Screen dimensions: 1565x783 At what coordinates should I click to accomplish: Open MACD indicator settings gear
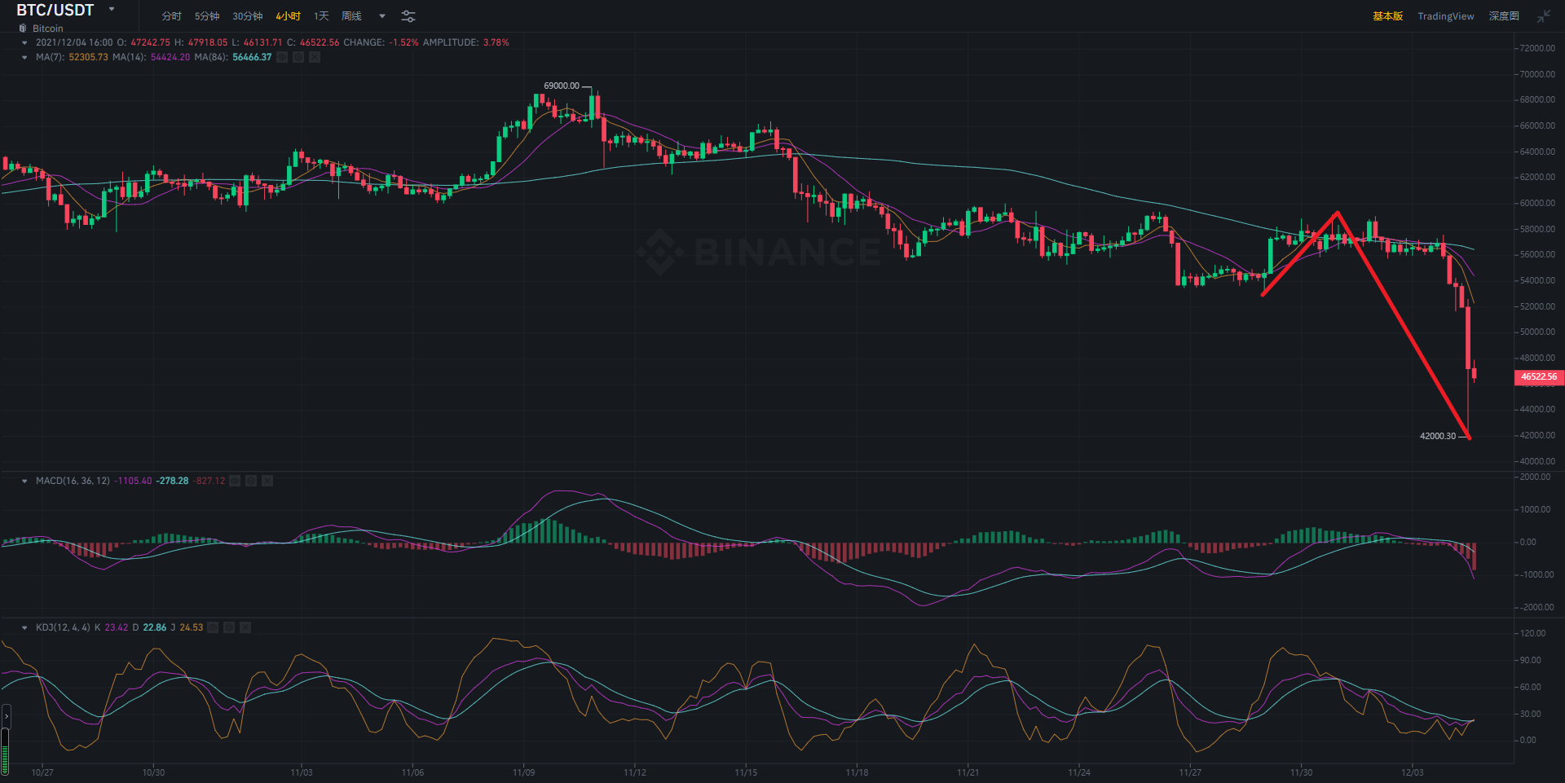251,481
